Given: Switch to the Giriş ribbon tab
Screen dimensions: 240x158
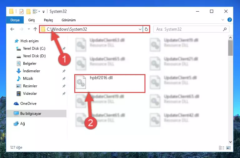Looking at the screenshot, I should tap(32, 20).
